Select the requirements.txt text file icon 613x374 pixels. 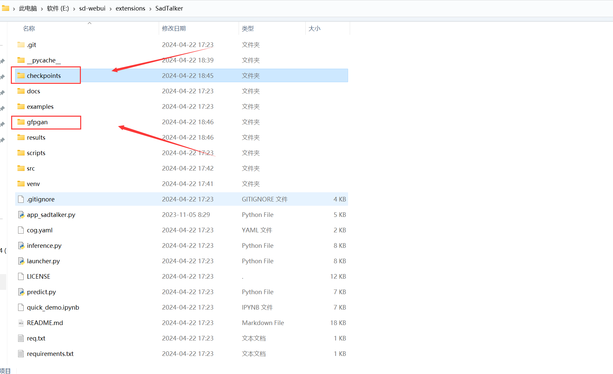tap(21, 354)
